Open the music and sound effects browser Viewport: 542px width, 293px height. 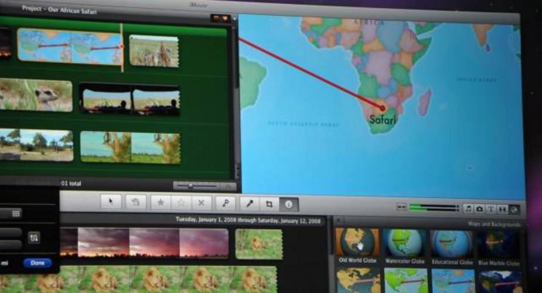click(469, 209)
